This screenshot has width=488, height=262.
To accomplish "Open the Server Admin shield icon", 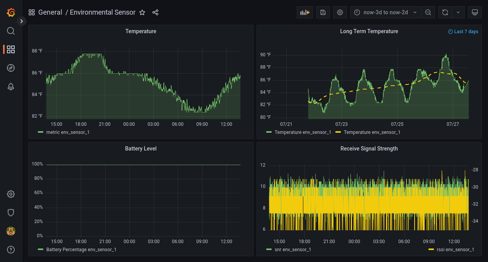I will coord(11,213).
